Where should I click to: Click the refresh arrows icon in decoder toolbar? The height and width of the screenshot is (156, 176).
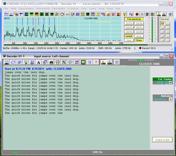coord(13,62)
